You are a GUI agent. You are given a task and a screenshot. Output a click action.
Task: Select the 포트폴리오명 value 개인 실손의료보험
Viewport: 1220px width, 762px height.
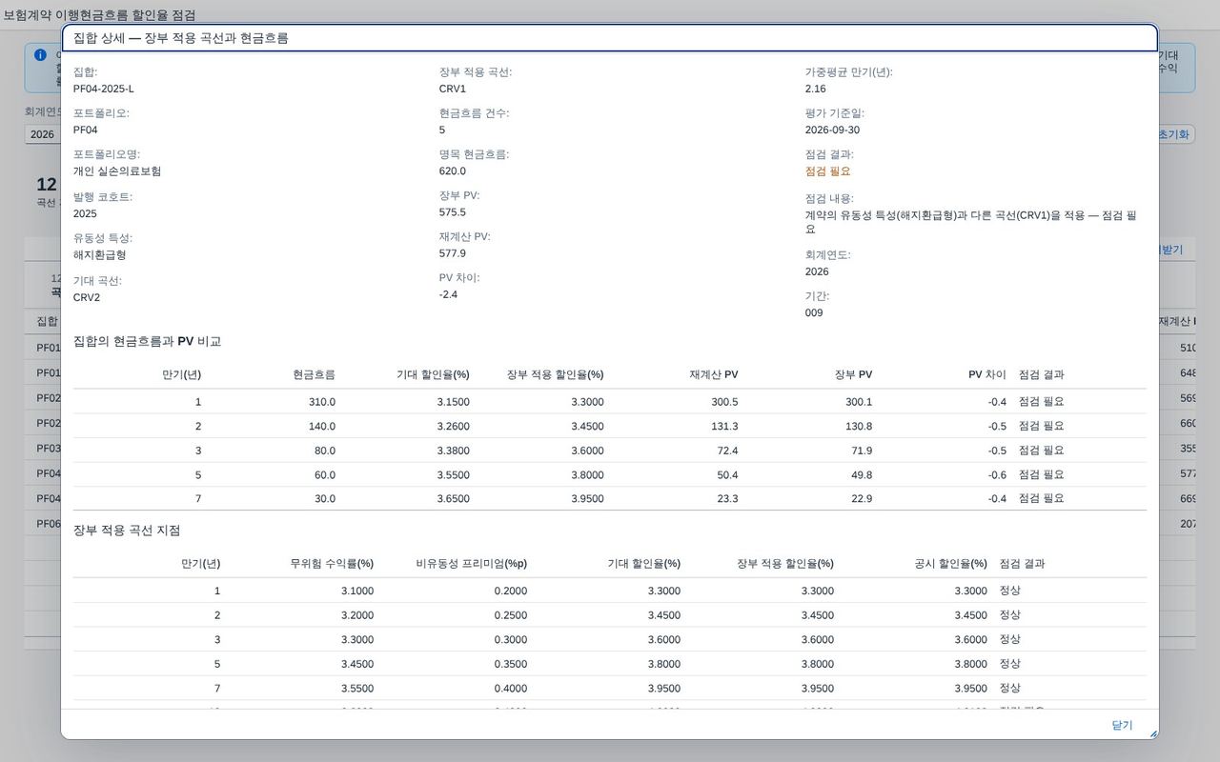(117, 171)
